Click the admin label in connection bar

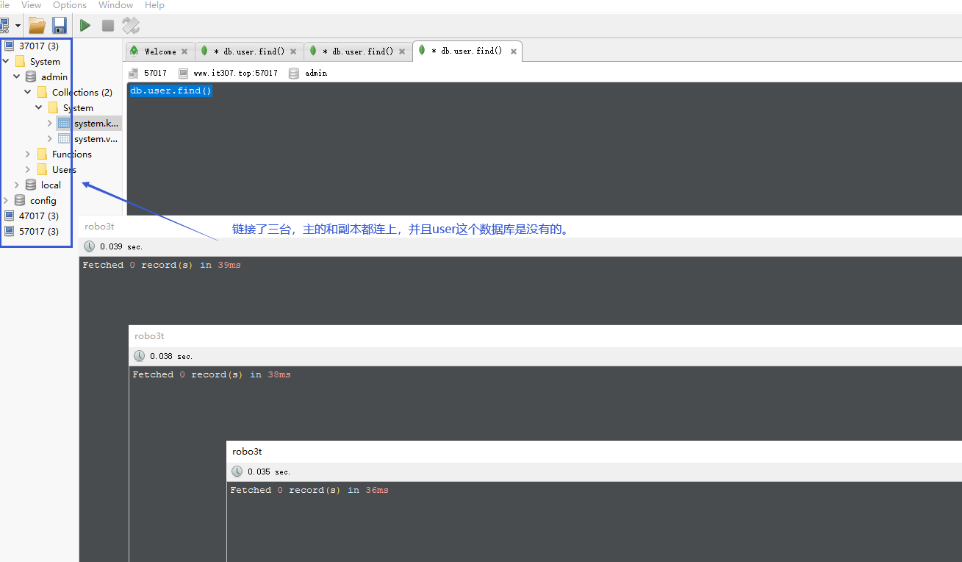click(x=316, y=74)
